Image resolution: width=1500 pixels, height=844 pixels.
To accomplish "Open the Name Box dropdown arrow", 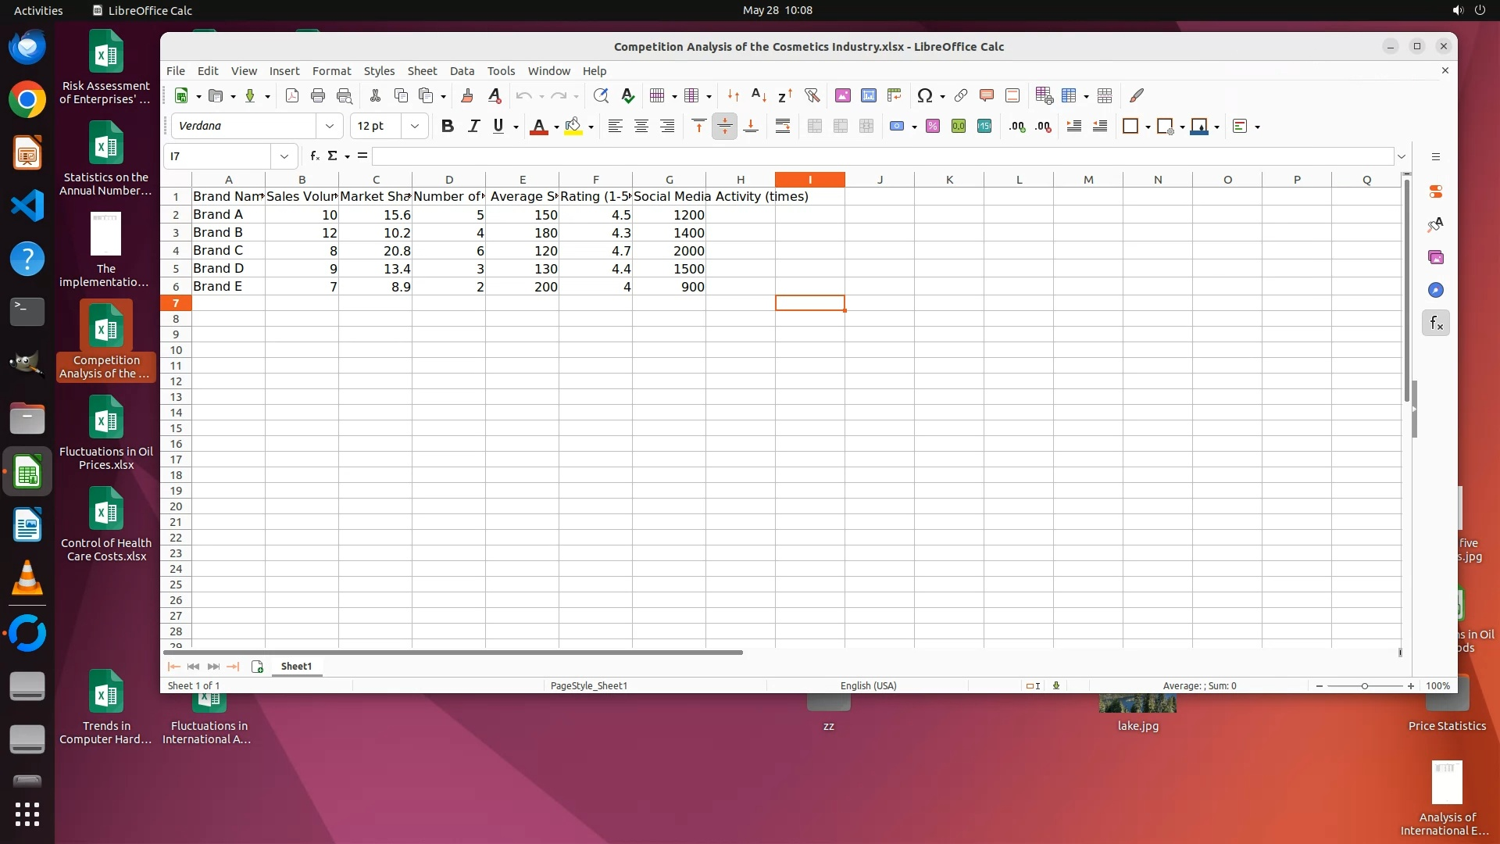I will (x=284, y=156).
